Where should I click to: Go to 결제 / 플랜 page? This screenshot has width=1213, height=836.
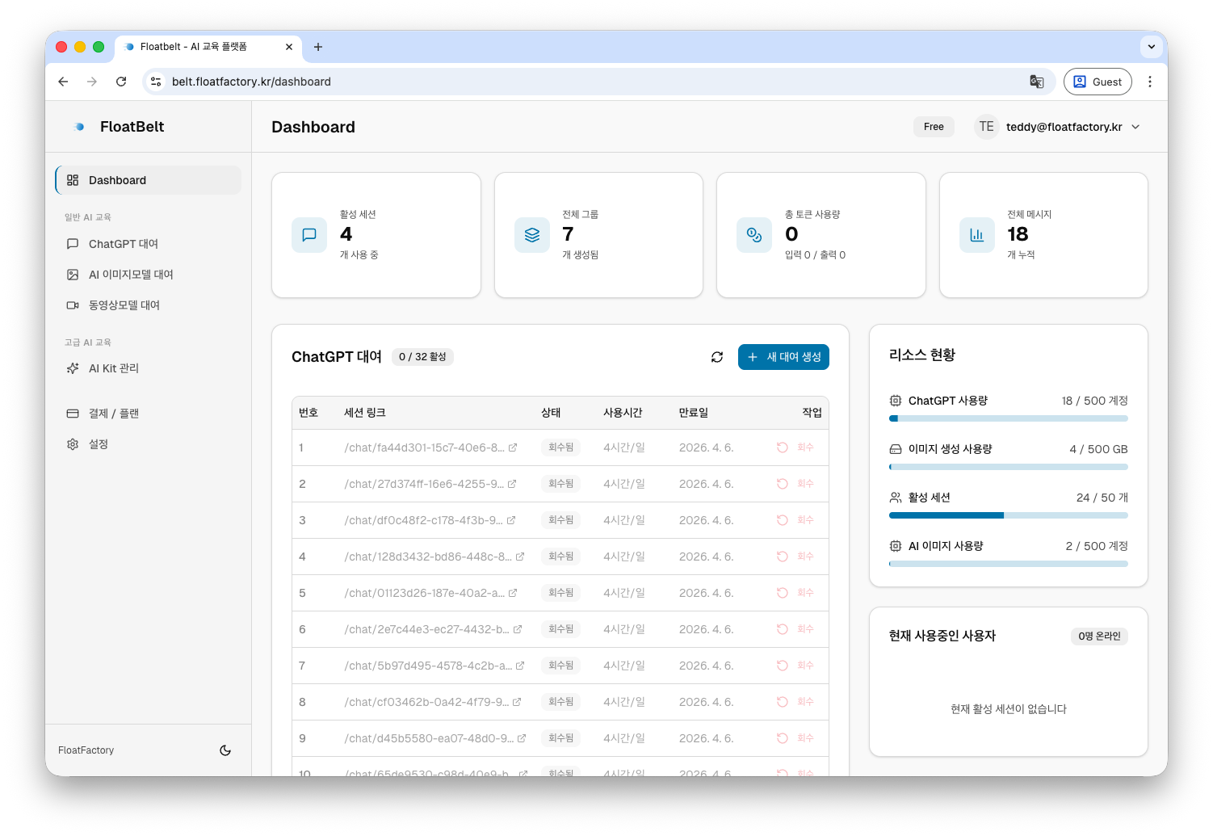tap(114, 414)
